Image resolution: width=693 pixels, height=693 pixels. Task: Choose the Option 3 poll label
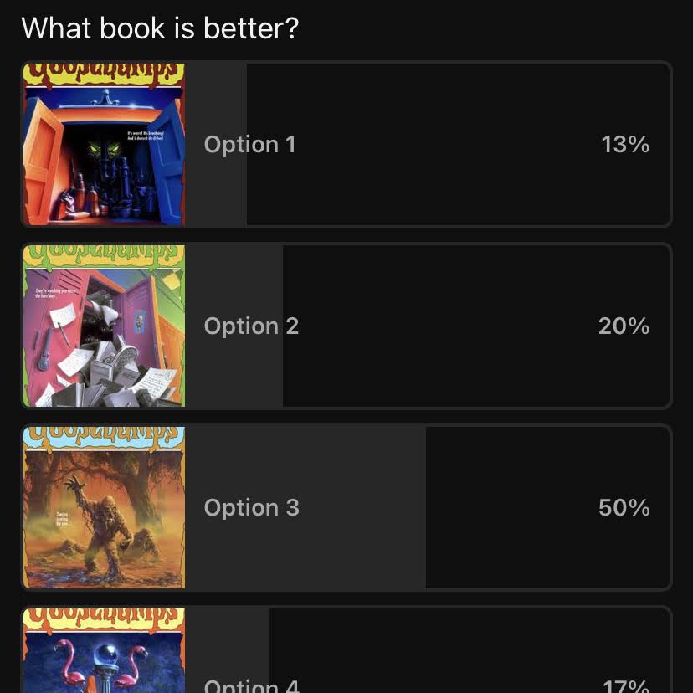[251, 507]
